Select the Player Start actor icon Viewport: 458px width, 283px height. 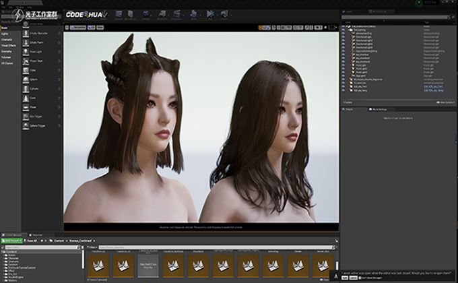(26, 61)
